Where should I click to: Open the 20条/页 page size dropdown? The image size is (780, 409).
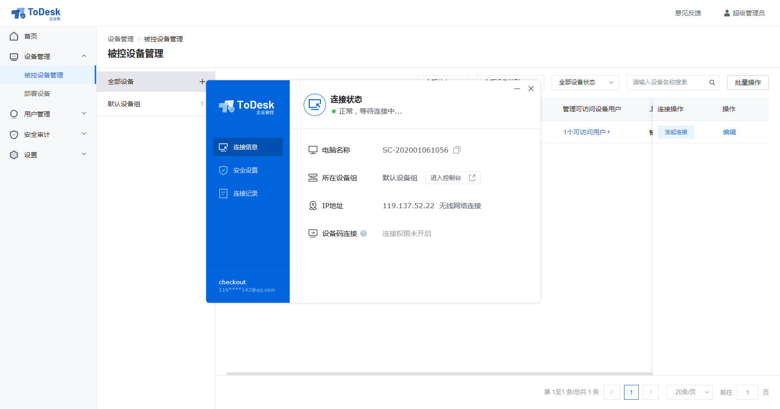point(689,392)
